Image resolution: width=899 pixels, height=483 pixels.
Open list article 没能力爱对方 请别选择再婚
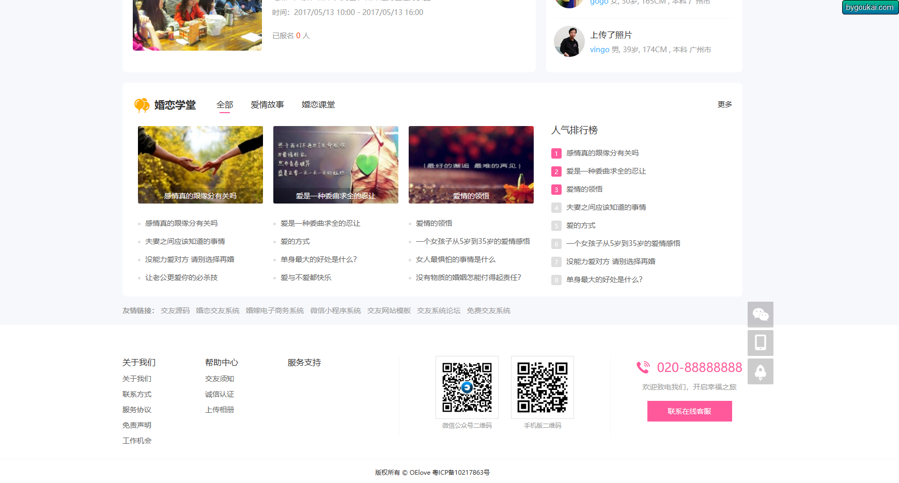pyautogui.click(x=190, y=260)
